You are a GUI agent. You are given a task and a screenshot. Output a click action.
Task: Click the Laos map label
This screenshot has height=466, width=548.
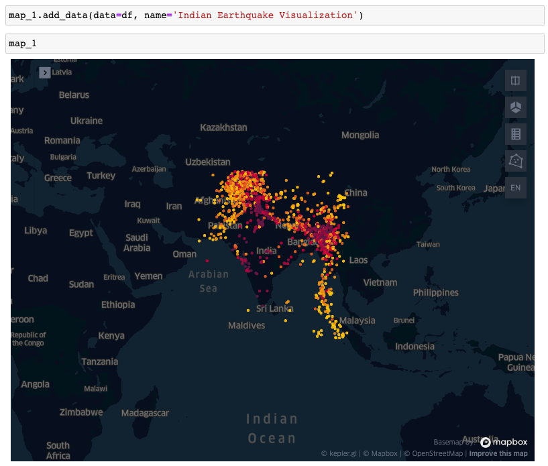point(359,260)
